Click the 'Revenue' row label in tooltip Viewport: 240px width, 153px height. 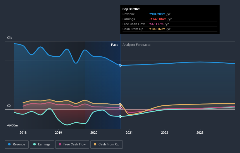(x=129, y=14)
